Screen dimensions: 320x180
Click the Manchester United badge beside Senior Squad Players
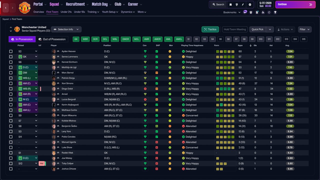click(17, 29)
